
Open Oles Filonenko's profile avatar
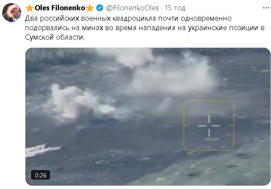pos(12,12)
